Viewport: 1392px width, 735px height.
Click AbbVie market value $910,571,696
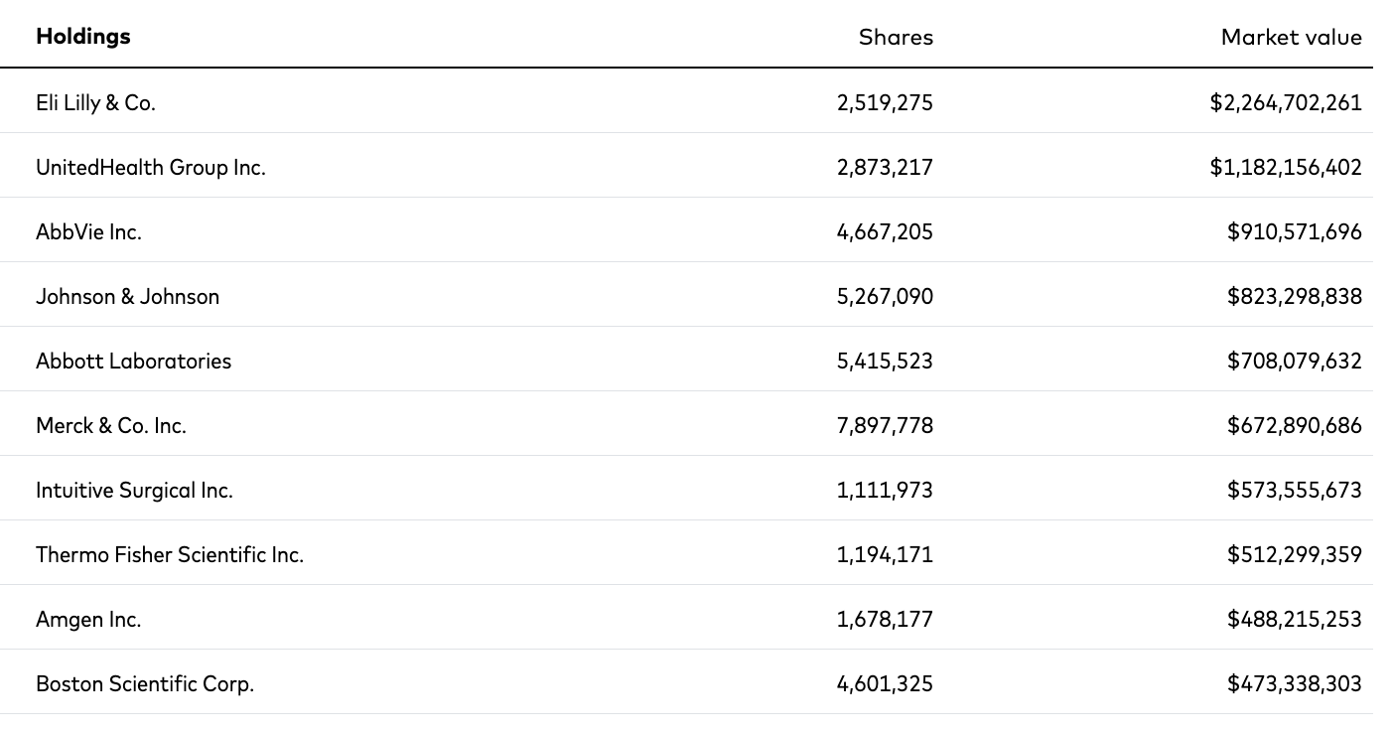(x=1294, y=231)
